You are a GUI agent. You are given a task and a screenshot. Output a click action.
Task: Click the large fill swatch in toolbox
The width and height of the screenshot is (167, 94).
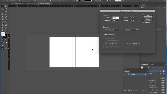click(x=3, y=34)
